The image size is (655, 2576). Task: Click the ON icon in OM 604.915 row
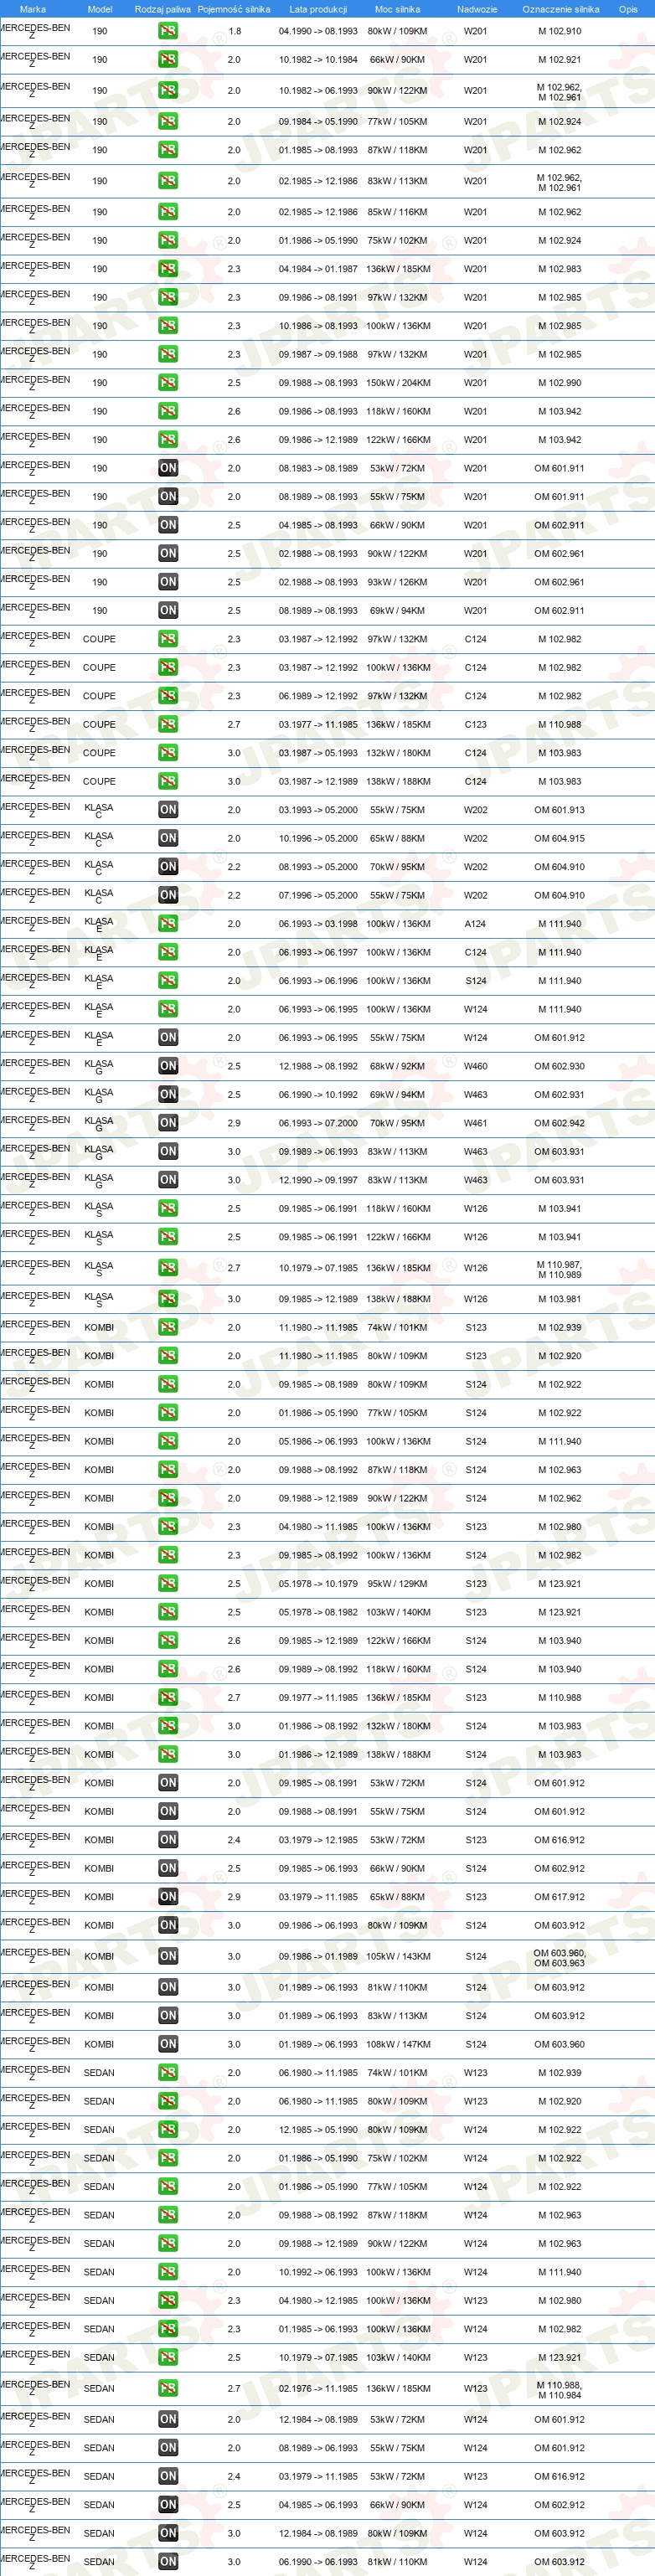point(168,838)
